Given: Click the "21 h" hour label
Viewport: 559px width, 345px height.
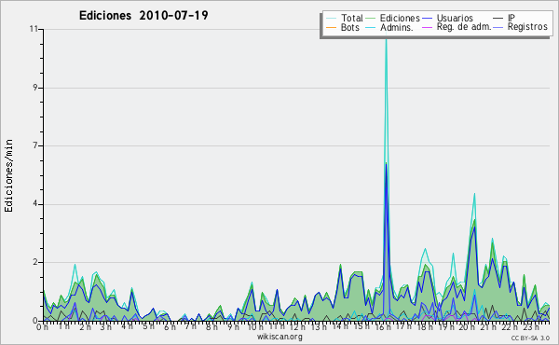Looking at the screenshot, I should click(487, 326).
